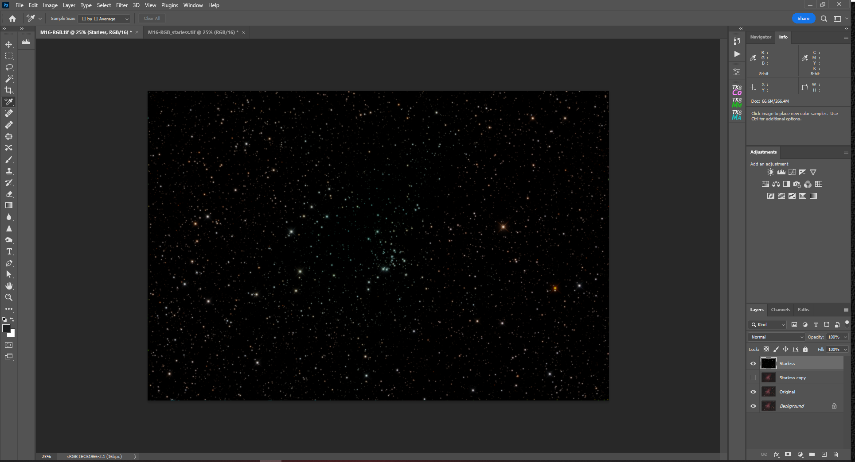
Task: Open the Layers panel menu
Action: 846,310
